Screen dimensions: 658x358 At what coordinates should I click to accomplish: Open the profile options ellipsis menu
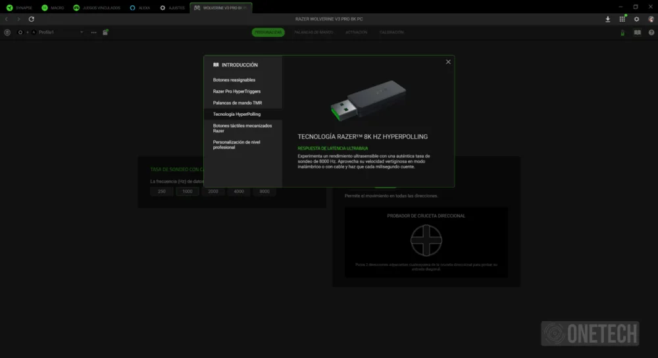(93, 32)
